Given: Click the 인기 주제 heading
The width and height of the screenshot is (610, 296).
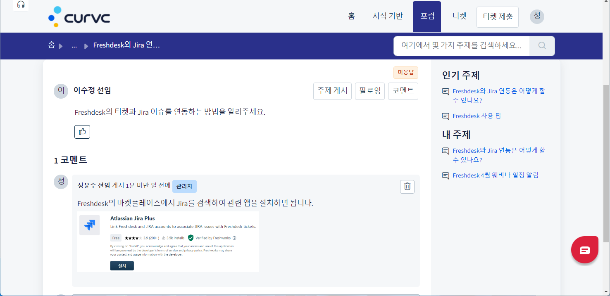Looking at the screenshot, I should [461, 76].
